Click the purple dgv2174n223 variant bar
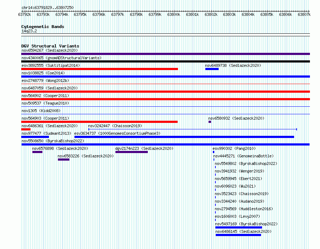Viewport: 320px width, 249px height. point(132,152)
